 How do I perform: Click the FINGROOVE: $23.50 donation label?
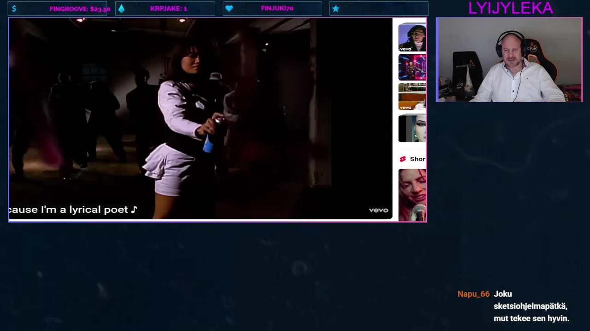click(80, 9)
